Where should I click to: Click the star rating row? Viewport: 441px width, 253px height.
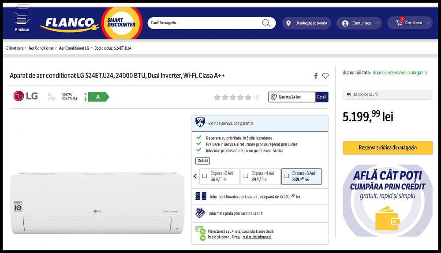point(232,97)
